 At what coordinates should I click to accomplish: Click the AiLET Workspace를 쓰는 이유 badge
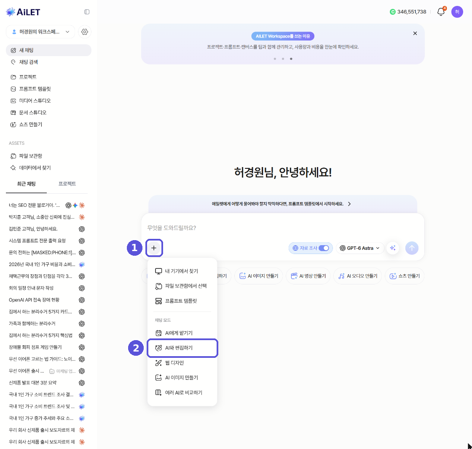pos(283,36)
